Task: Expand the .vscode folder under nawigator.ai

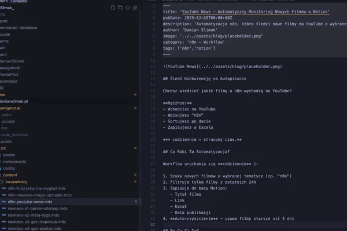Action: [x=8, y=121]
